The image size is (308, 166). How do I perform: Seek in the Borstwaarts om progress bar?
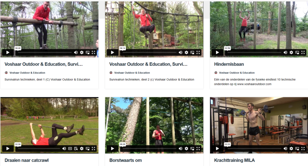(149, 149)
